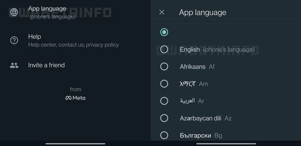The width and height of the screenshot is (301, 146).
Task: Select English phone's language radio button
Action: pyautogui.click(x=164, y=50)
